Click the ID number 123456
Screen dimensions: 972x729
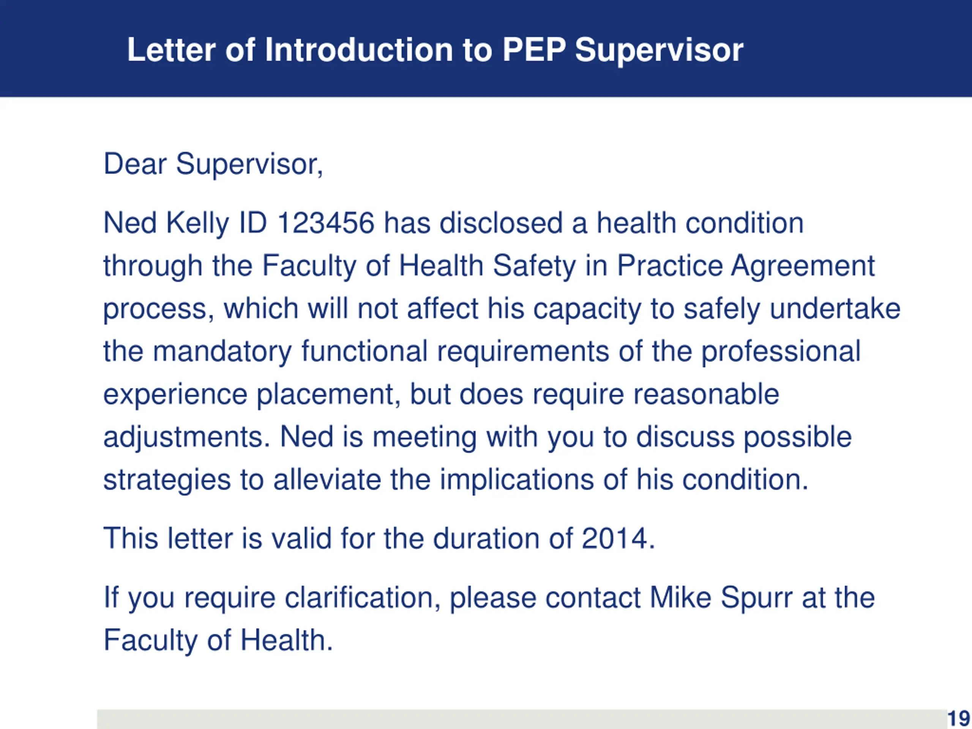click(326, 223)
